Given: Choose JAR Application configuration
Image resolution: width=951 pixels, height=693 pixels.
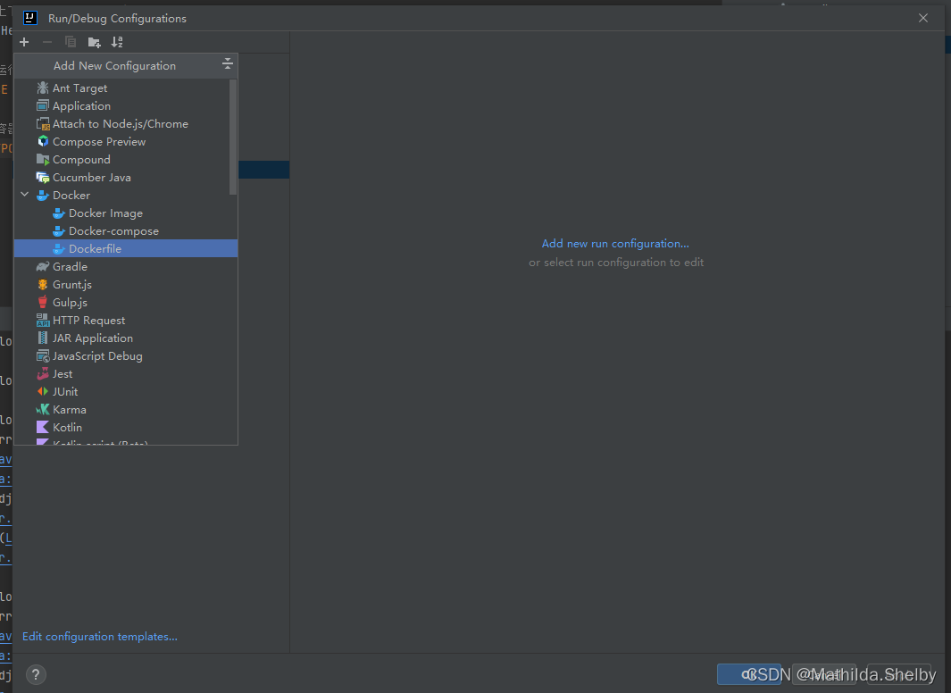Looking at the screenshot, I should 126,338.
